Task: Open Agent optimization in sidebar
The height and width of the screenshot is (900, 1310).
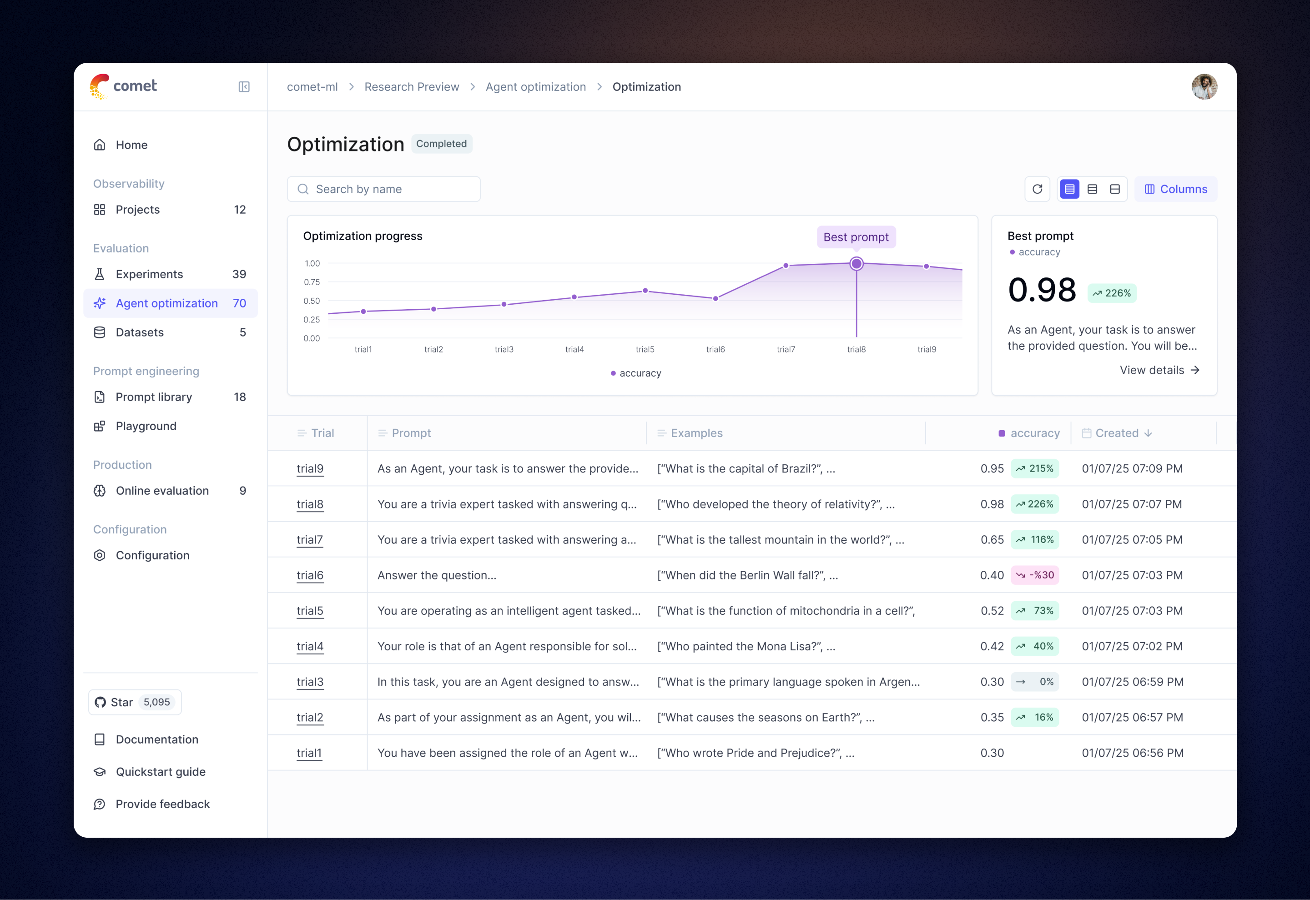Action: click(x=167, y=303)
